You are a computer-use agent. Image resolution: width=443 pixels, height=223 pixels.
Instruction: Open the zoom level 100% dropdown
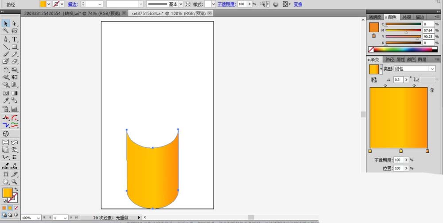39,218
